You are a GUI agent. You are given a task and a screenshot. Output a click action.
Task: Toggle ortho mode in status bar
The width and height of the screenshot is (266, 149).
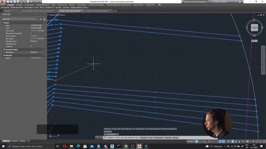205,142
